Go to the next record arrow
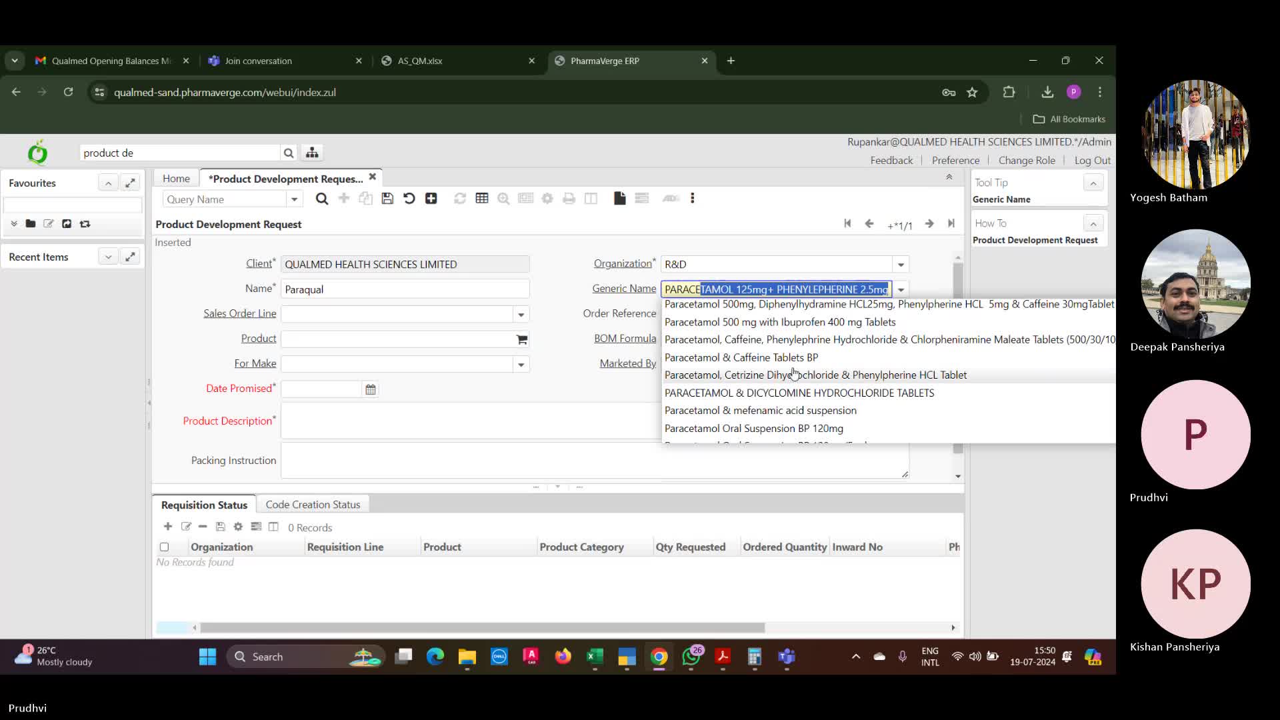This screenshot has height=720, width=1280. 929,224
